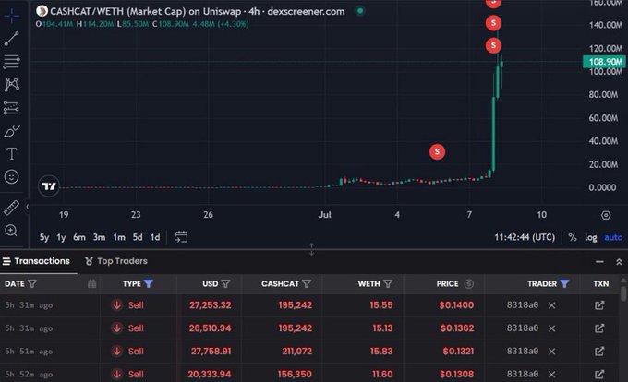
Task: Click the sell marker near 120.00M
Action: (493, 45)
